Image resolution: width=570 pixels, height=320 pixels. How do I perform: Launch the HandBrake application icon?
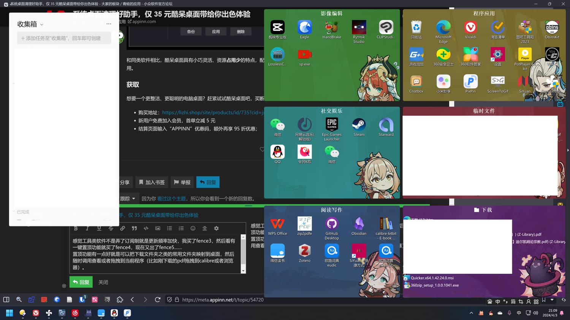(331, 28)
